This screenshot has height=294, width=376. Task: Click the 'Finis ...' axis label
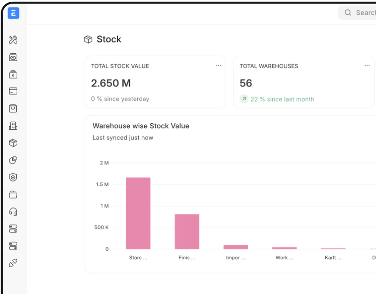(187, 258)
